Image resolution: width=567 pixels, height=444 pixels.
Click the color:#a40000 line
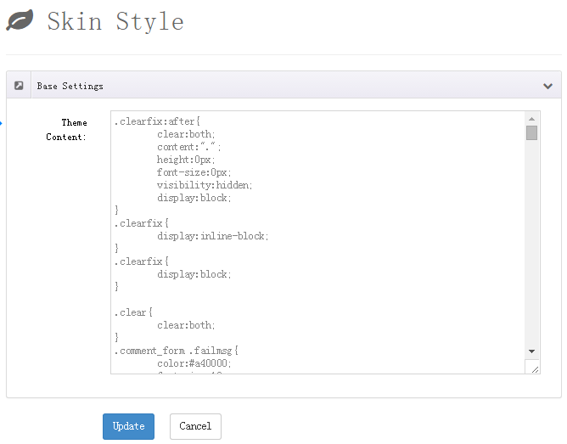point(194,363)
